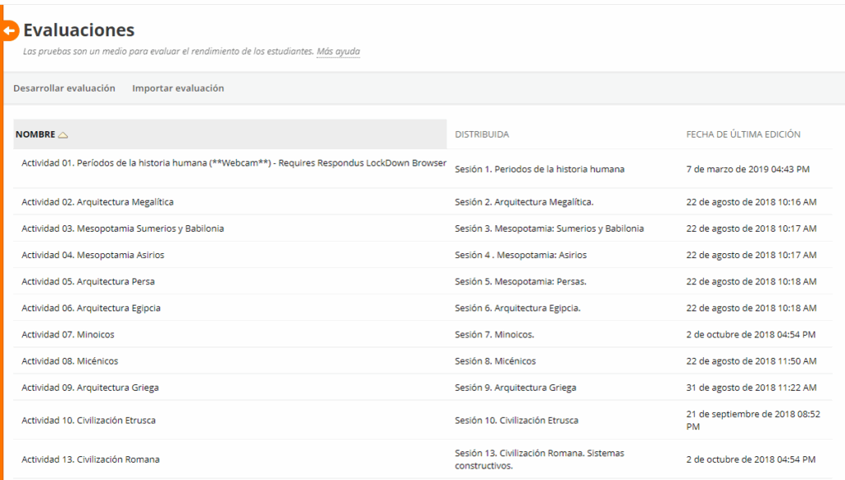Open Actividad 01. Períodos de la historia humana

coord(234,163)
